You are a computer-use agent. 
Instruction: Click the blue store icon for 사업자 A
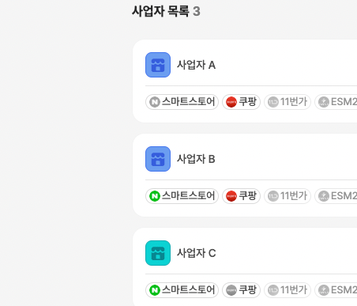coord(158,65)
